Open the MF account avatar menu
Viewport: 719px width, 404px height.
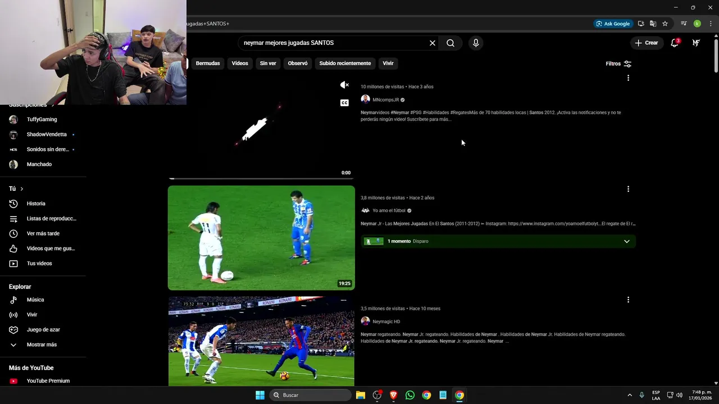click(696, 43)
